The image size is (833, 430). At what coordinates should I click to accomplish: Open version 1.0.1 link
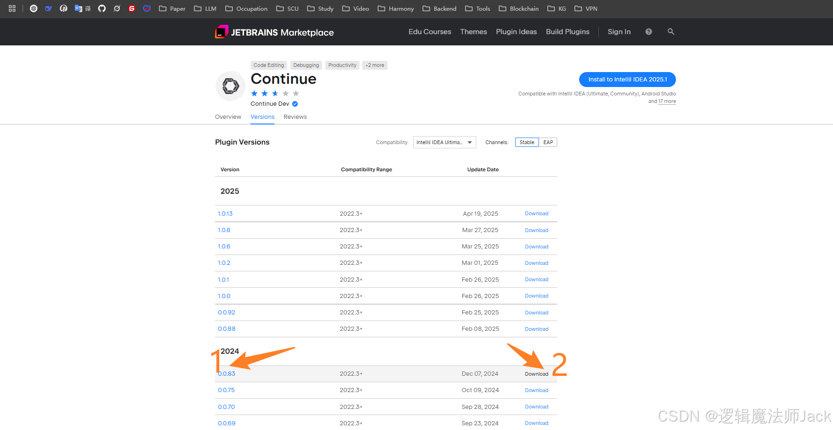point(223,280)
